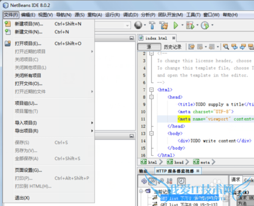Open the 工具(T) menu
This screenshot has height=206, width=254.
193,15
